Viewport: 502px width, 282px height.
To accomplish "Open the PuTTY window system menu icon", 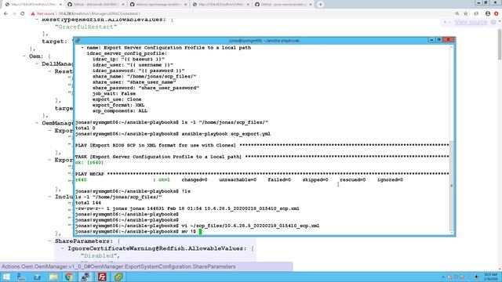I will pyautogui.click(x=78, y=41).
